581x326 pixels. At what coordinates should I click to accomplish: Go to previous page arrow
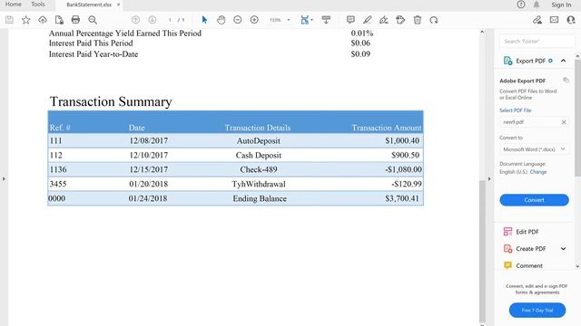point(135,20)
